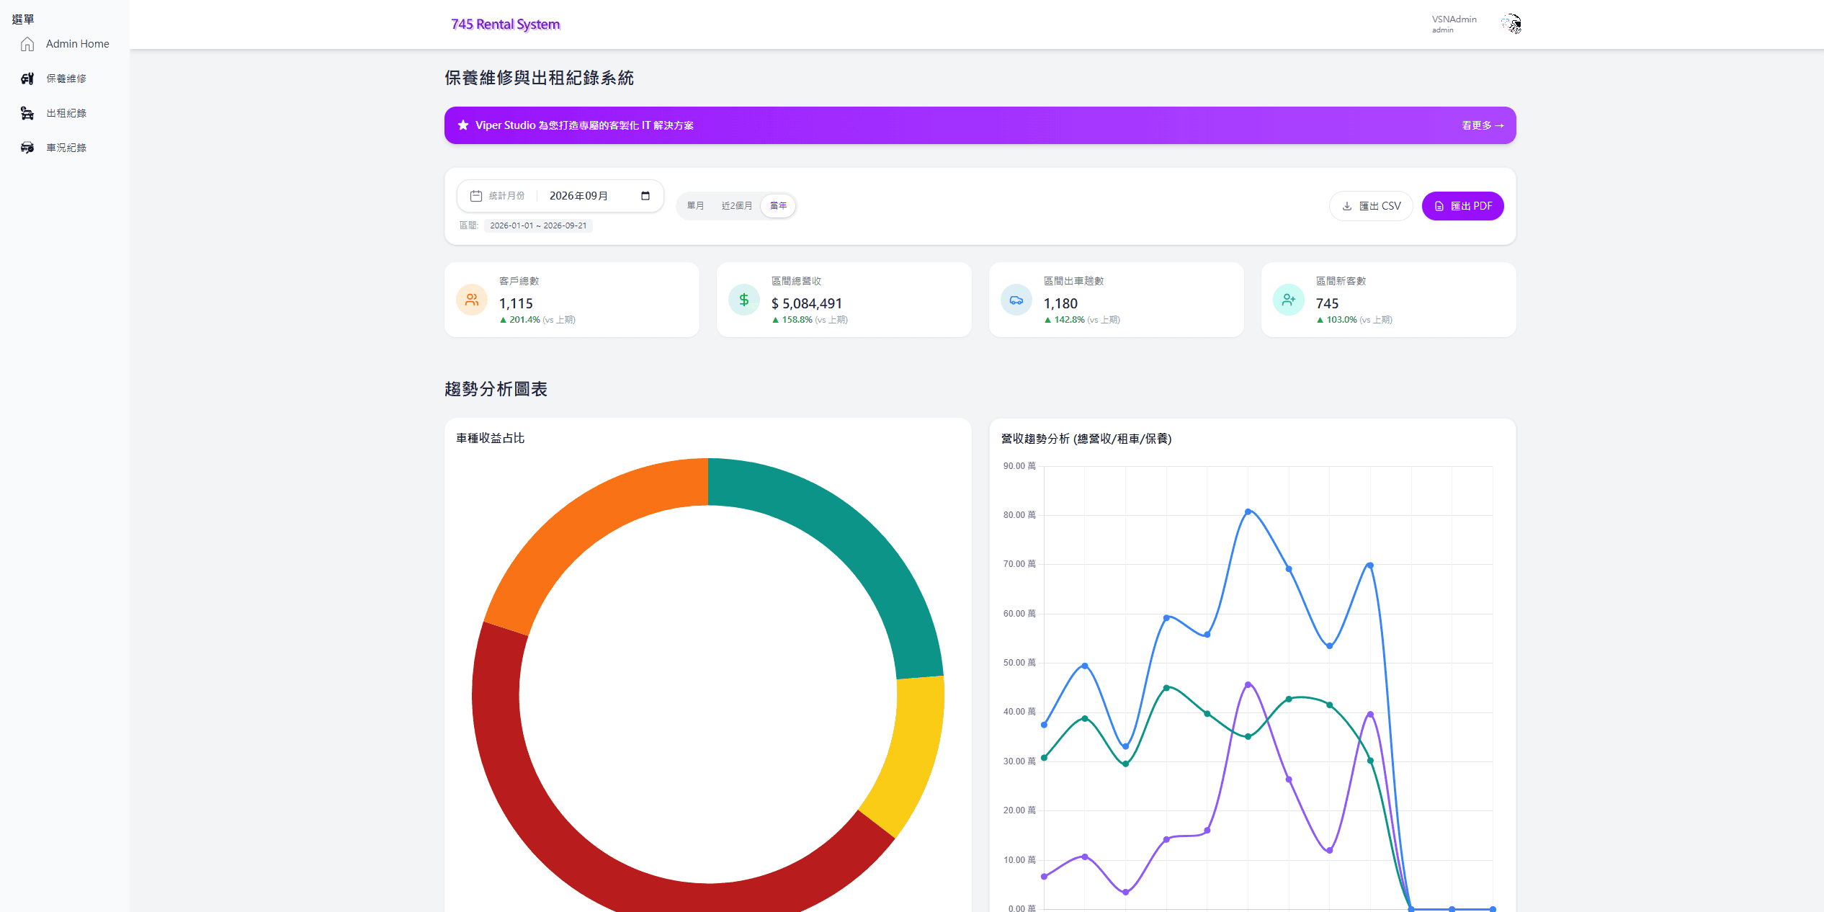Open Admin Home from sidebar

(65, 44)
